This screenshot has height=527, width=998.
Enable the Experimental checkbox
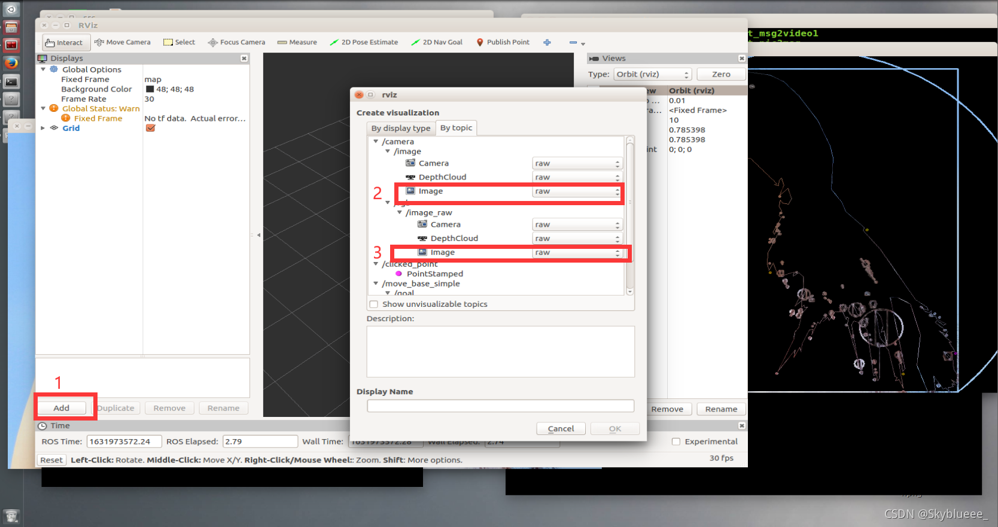pos(676,441)
